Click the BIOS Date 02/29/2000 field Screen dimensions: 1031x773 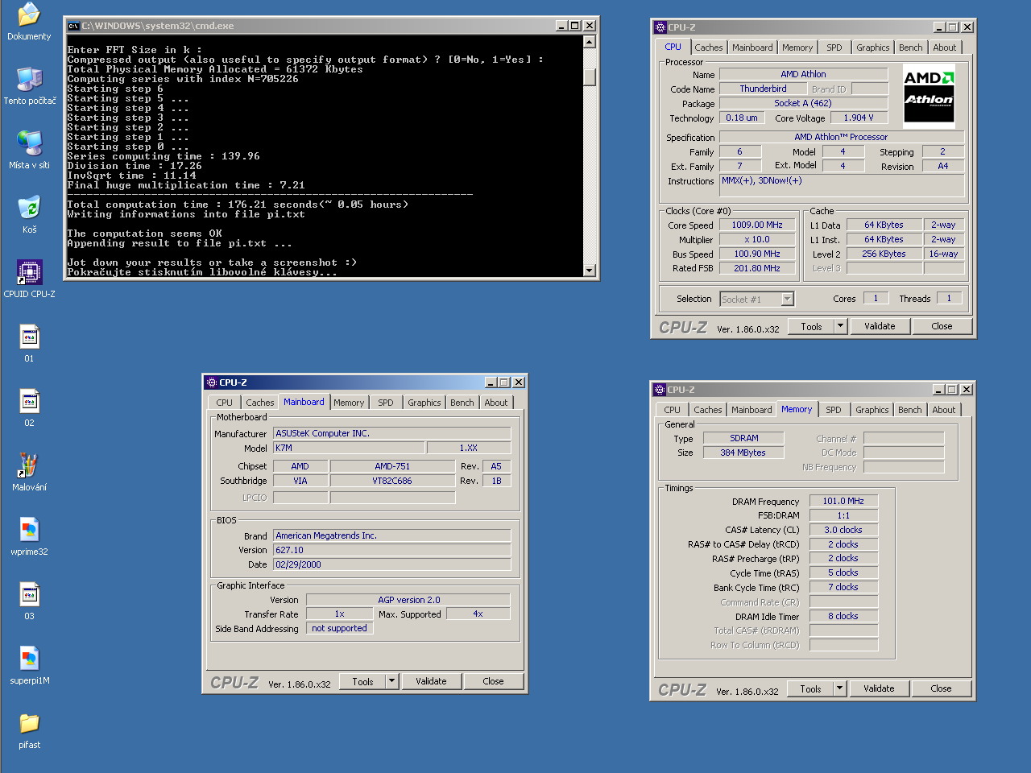coord(392,564)
